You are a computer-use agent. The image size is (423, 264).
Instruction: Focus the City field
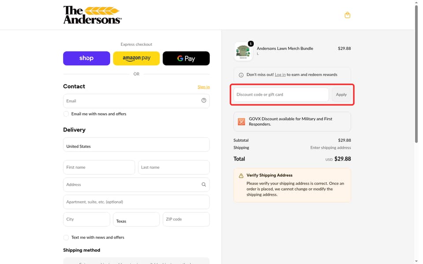(x=87, y=219)
